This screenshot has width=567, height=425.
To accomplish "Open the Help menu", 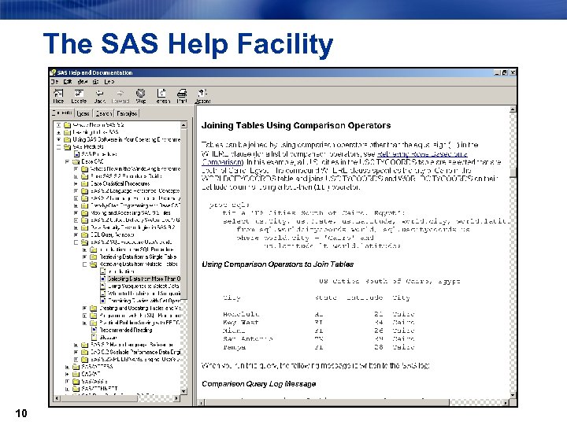I will pos(109,82).
